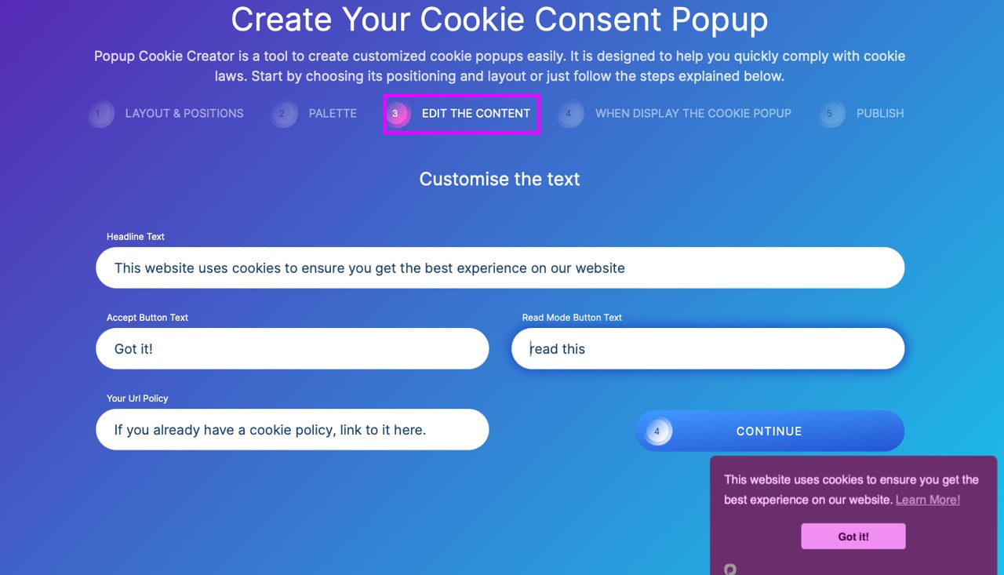Open the WHEN DISPLAY THE COOKIE POPUP step

click(x=693, y=114)
